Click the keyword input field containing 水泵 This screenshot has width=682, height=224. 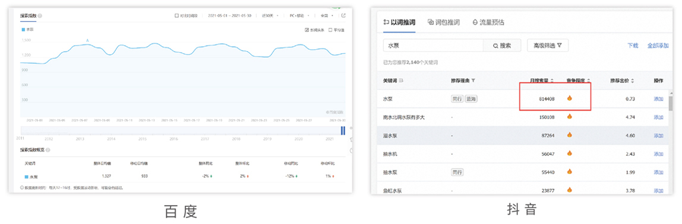pos(433,46)
